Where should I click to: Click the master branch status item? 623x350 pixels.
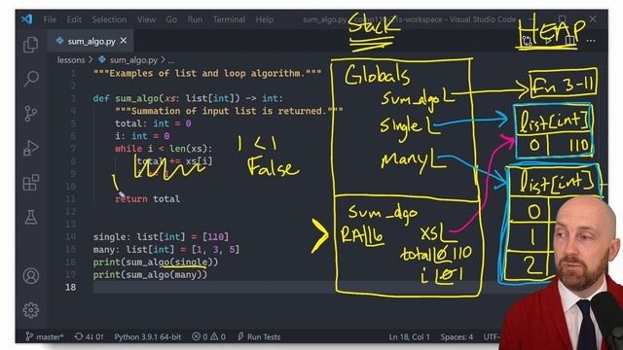pos(45,337)
